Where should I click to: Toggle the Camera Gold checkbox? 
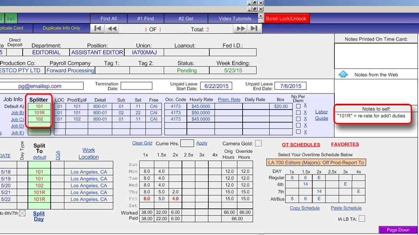258,143
